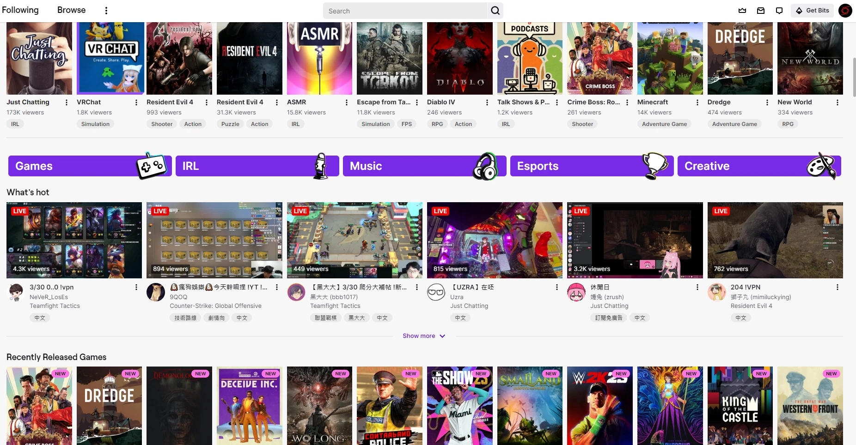Click NeVeR_LosEs channel avatar
This screenshot has width=856, height=445.
pos(16,292)
